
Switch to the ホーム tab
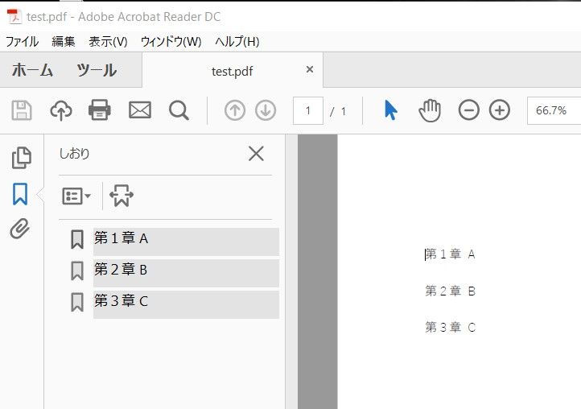32,70
